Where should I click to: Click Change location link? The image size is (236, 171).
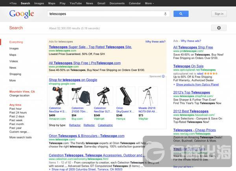coord(19,95)
